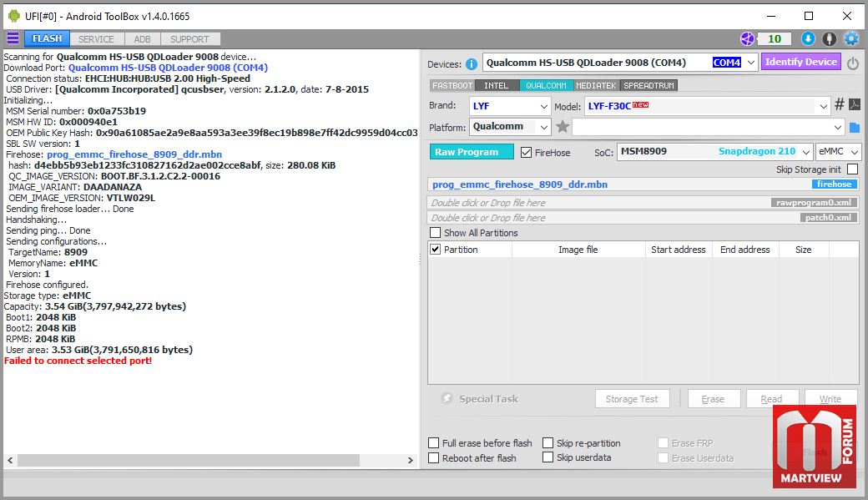Open the Brand LYF dropdown
This screenshot has width=868, height=500.
pyautogui.click(x=543, y=106)
